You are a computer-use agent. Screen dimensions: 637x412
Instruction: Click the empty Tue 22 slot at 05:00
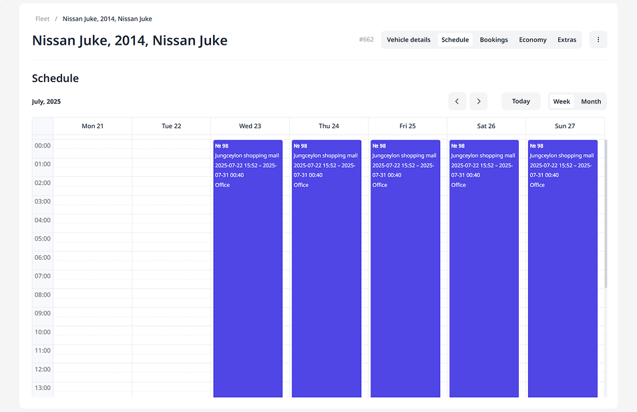click(x=171, y=243)
